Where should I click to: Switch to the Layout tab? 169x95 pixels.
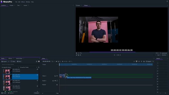tap(25, 5)
